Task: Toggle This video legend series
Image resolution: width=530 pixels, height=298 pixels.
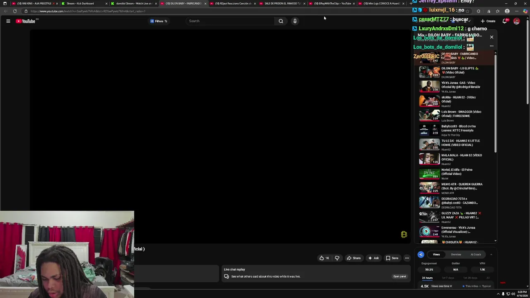Action: pyautogui.click(x=470, y=286)
